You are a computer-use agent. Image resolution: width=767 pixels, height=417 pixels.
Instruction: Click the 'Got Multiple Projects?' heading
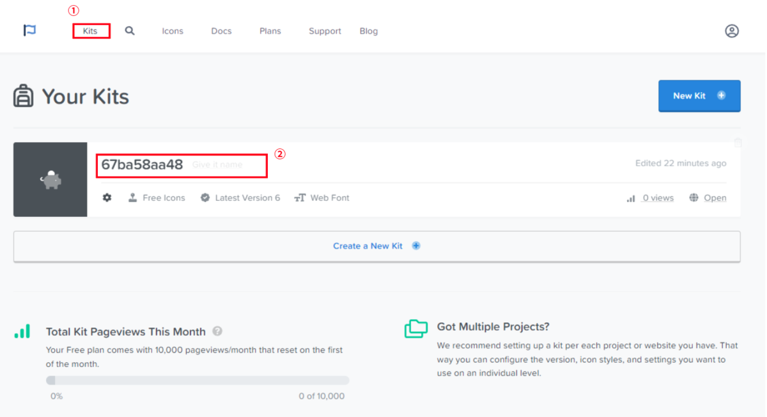tap(493, 327)
